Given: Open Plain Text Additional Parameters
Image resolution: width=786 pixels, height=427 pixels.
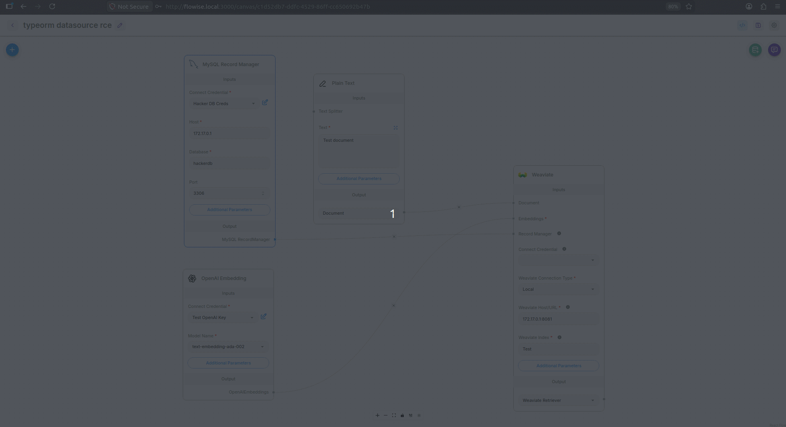Looking at the screenshot, I should click(359, 178).
